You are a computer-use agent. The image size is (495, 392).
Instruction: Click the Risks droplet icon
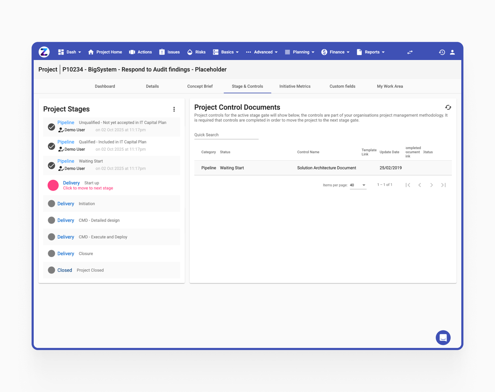coord(190,52)
